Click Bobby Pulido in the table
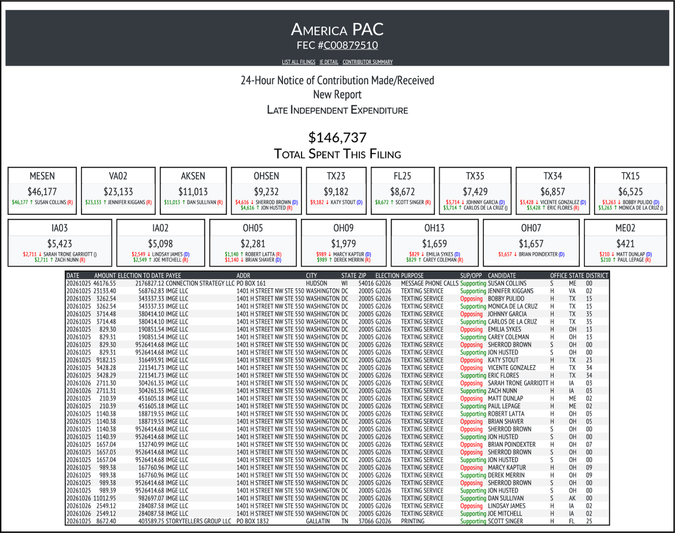675x533 pixels. pos(506,298)
